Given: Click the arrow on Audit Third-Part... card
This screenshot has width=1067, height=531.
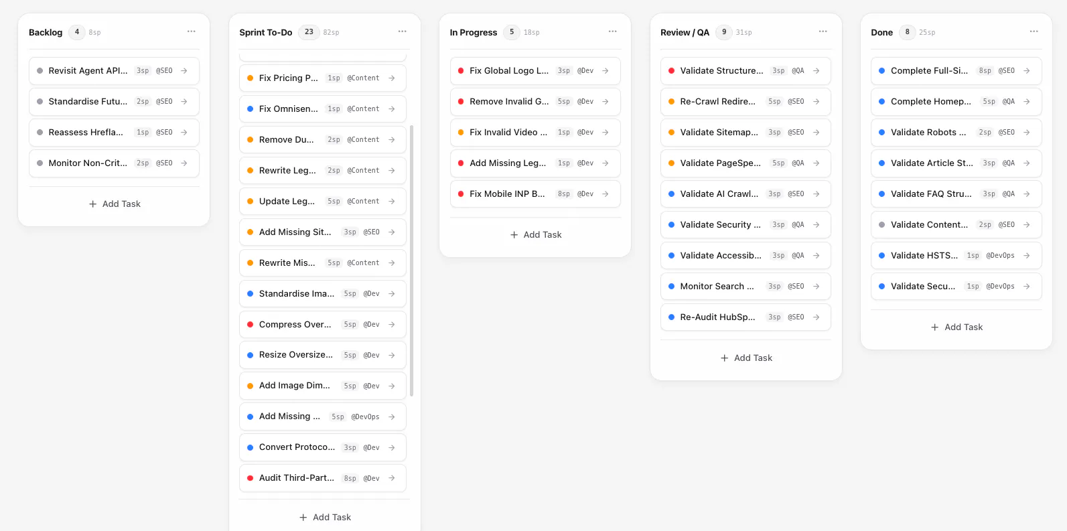Looking at the screenshot, I should tap(392, 478).
